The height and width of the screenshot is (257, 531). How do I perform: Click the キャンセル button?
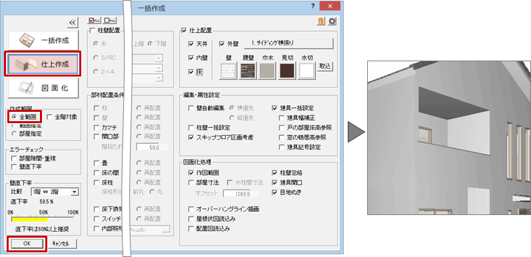(63, 244)
